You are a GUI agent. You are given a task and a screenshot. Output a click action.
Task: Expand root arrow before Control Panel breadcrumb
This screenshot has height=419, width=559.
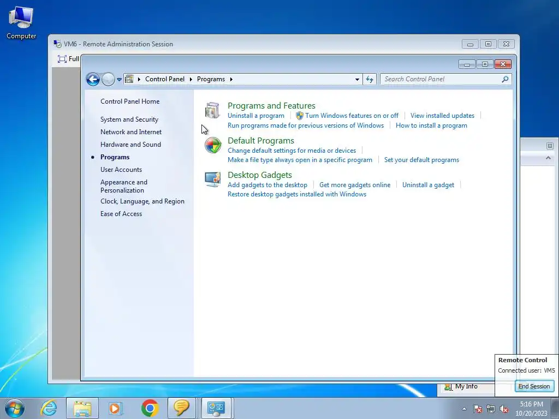[139, 79]
